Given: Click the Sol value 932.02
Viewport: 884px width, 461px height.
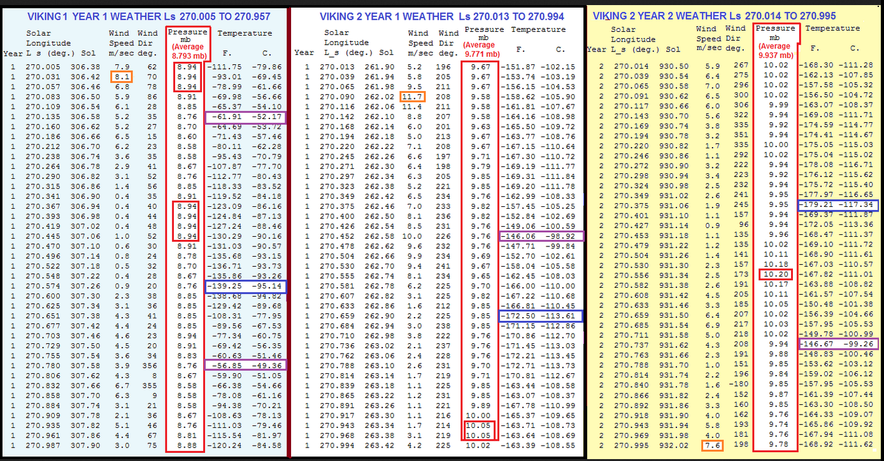Looking at the screenshot, I should (674, 446).
